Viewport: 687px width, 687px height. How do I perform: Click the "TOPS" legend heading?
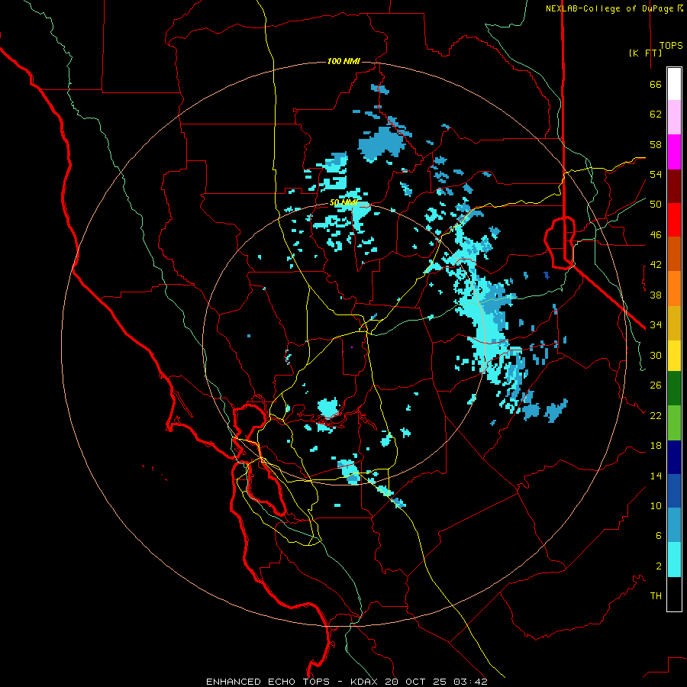pyautogui.click(x=671, y=45)
